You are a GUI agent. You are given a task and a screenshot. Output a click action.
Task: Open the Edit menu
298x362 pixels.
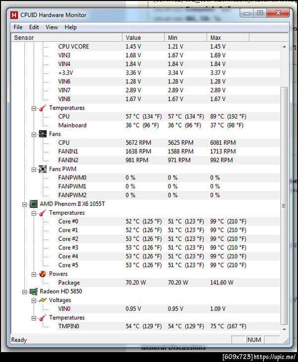[34, 27]
